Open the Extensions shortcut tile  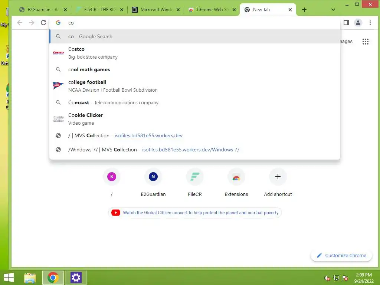(236, 183)
